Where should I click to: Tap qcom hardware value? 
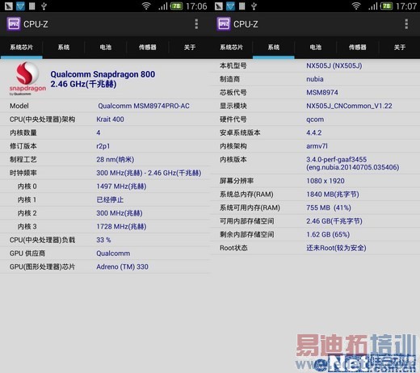coord(315,119)
